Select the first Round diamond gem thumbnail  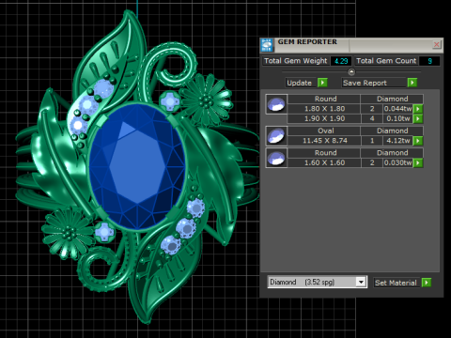pyautogui.click(x=276, y=104)
